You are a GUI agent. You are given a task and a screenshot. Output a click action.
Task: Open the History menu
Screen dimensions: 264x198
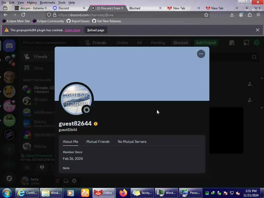tap(32, 3)
